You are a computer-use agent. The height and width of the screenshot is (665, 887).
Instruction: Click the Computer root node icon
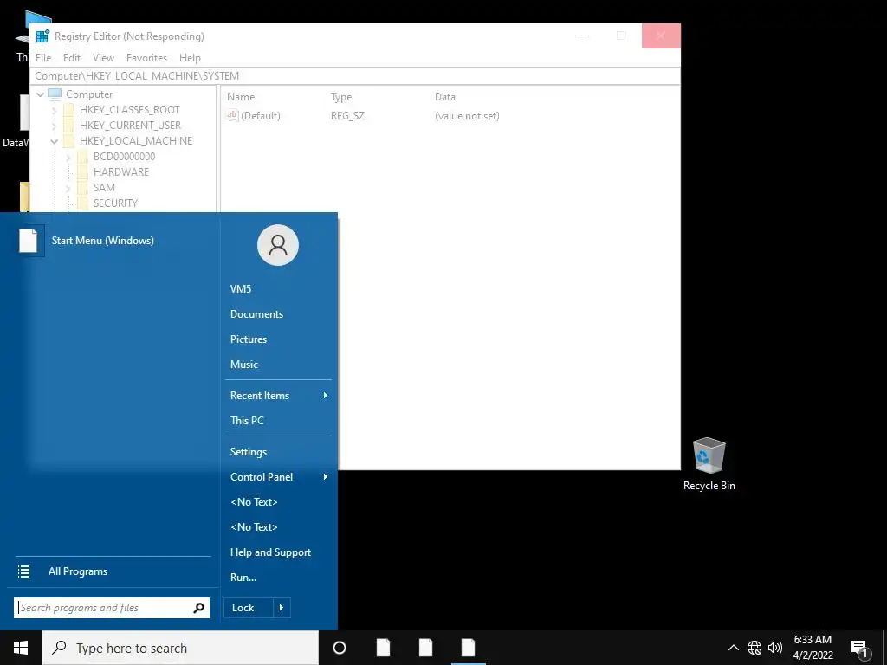(55, 94)
